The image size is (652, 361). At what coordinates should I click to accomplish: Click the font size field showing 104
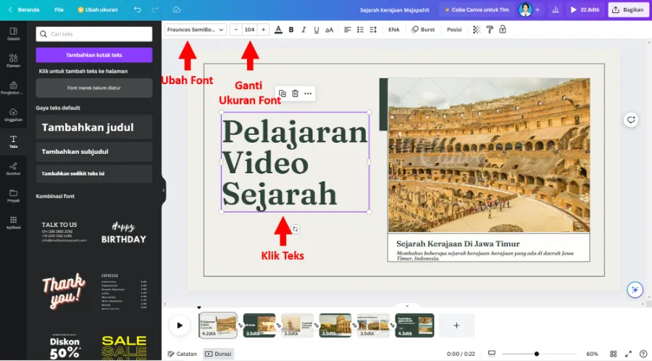pos(249,30)
